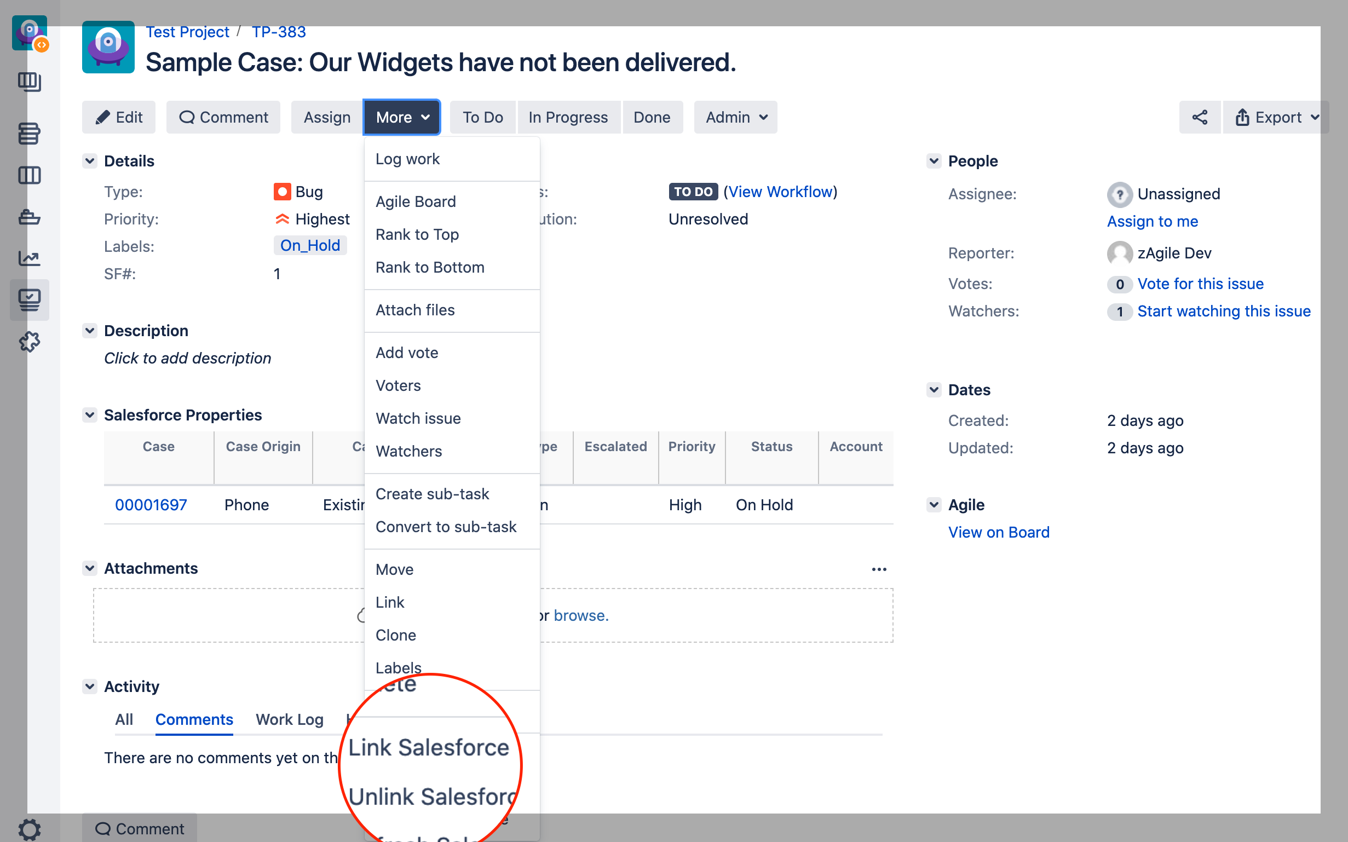Switch to the Work Log tab

point(289,719)
